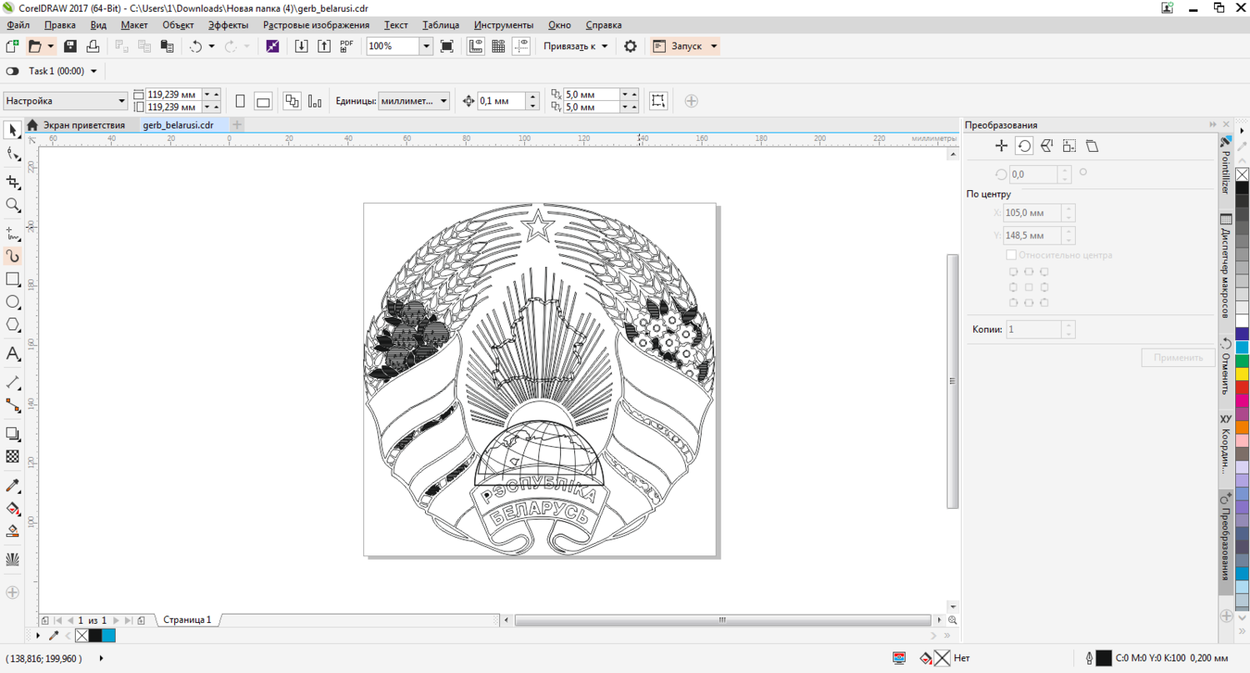Open the 'Эффекты' menu
Image resolution: width=1250 pixels, height=673 pixels.
coord(227,25)
